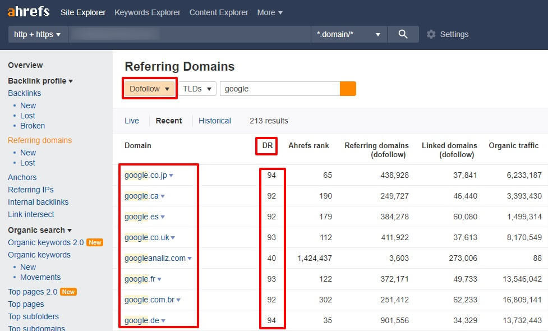548x331 pixels.
Task: Open Link intersect in the sidebar
Action: 31,215
